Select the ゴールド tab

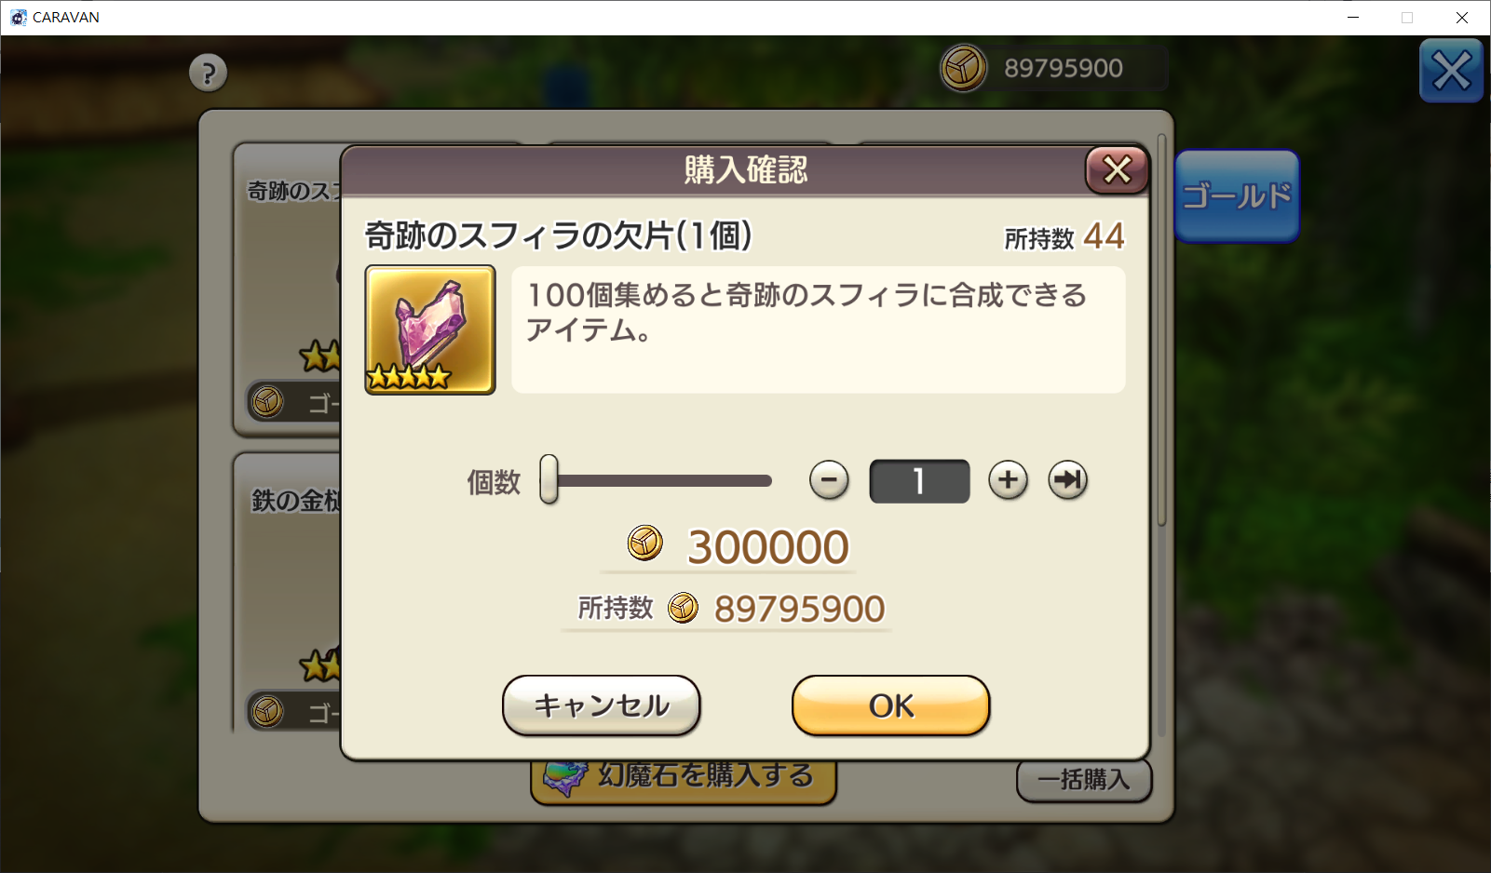click(1237, 196)
